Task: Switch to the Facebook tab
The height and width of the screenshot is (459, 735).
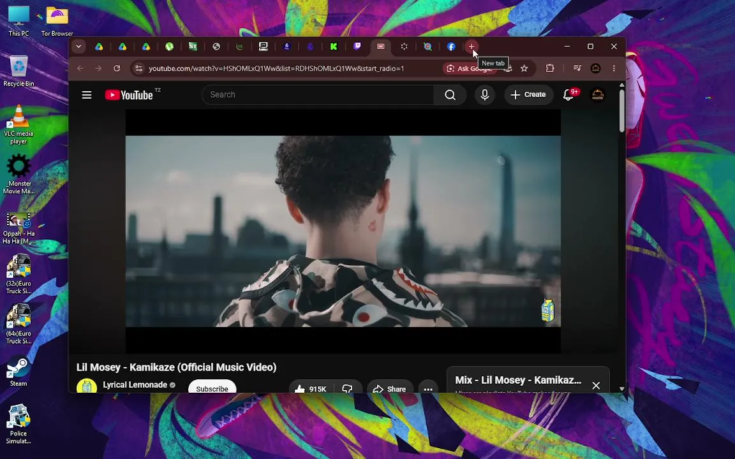Action: tap(451, 47)
